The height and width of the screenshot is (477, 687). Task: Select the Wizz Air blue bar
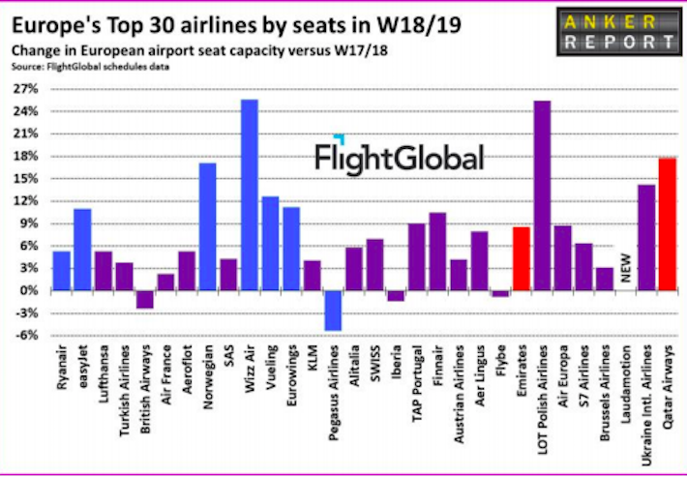point(250,194)
